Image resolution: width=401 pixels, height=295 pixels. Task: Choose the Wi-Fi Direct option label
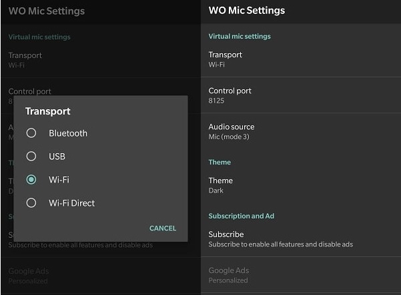click(71, 203)
